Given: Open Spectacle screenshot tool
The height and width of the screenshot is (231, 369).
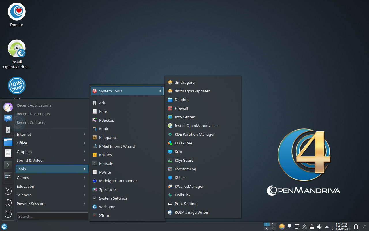Looking at the screenshot, I should point(127,189).
